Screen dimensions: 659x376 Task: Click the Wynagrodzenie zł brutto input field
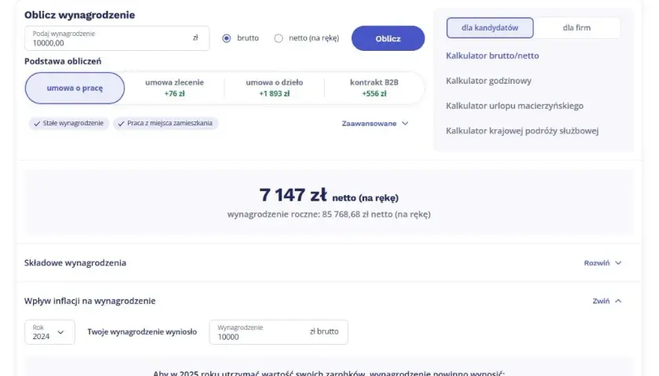(279, 332)
